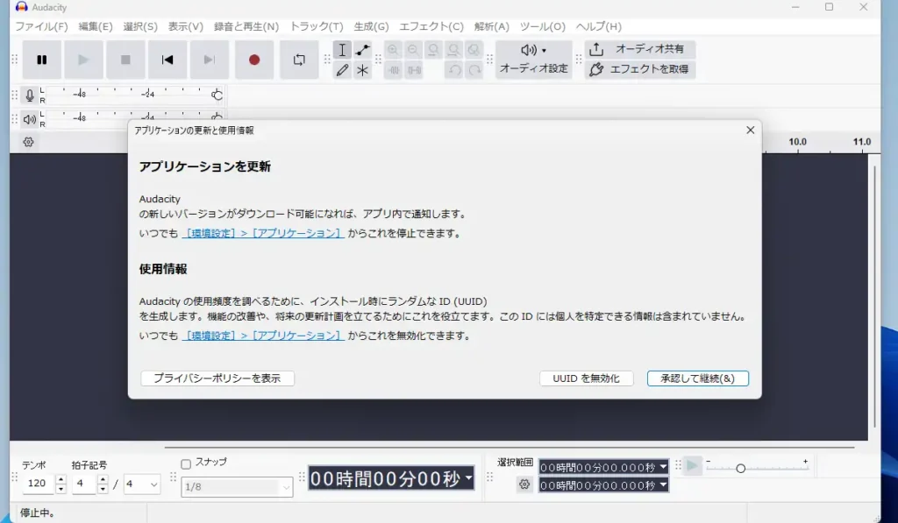Viewport: 898px width, 523px height.
Task: Select the Envelope tool
Action: 363,51
